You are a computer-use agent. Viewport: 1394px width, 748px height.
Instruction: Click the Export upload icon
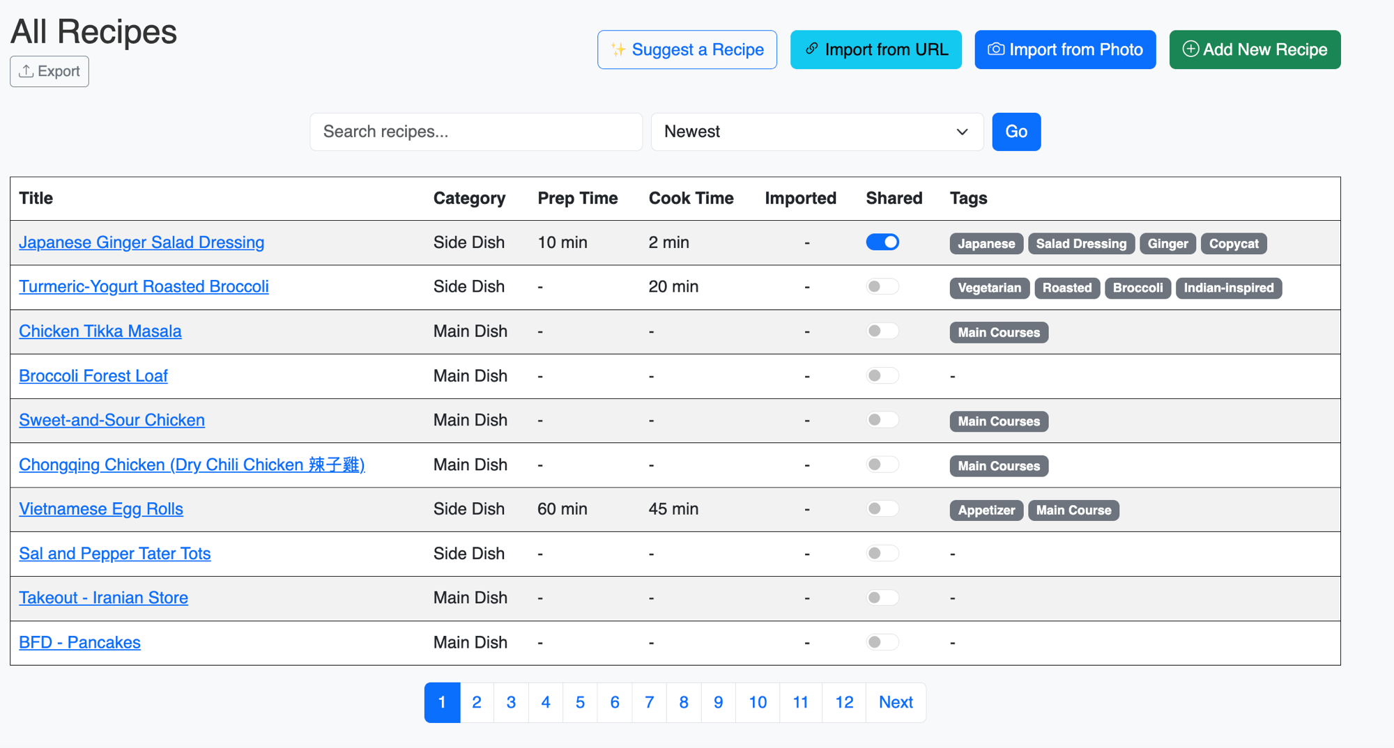(x=26, y=71)
